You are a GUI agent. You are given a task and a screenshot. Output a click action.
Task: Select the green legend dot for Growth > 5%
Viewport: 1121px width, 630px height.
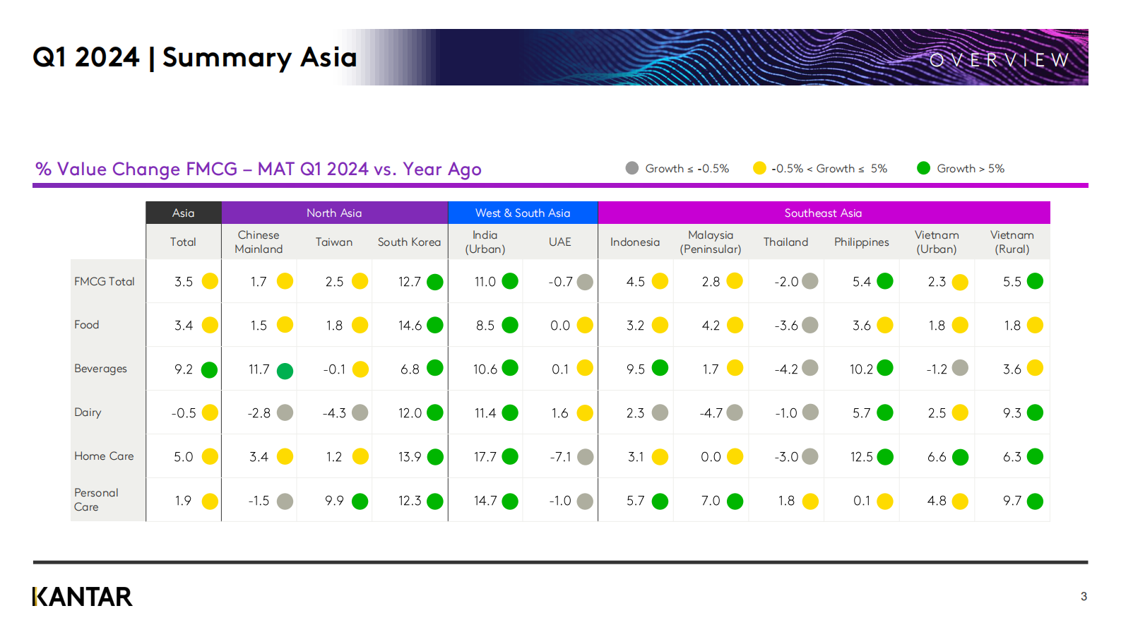923,168
